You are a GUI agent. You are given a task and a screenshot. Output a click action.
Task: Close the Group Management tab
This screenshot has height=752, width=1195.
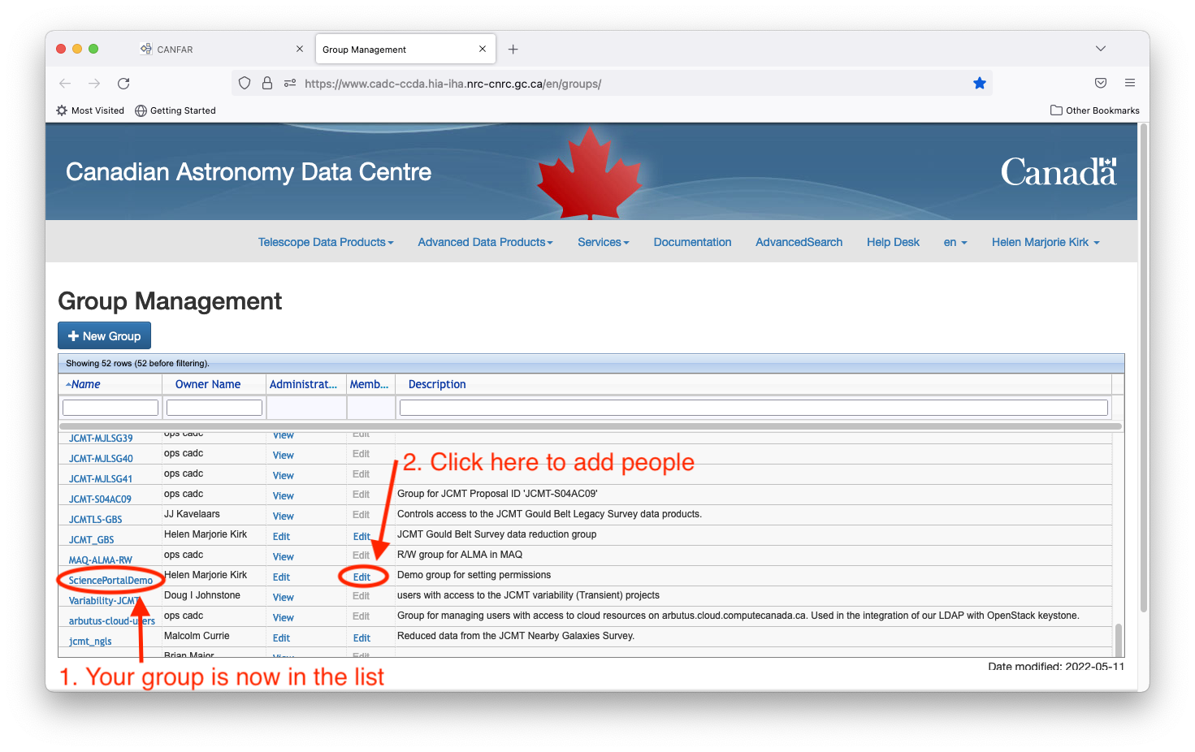coord(483,49)
